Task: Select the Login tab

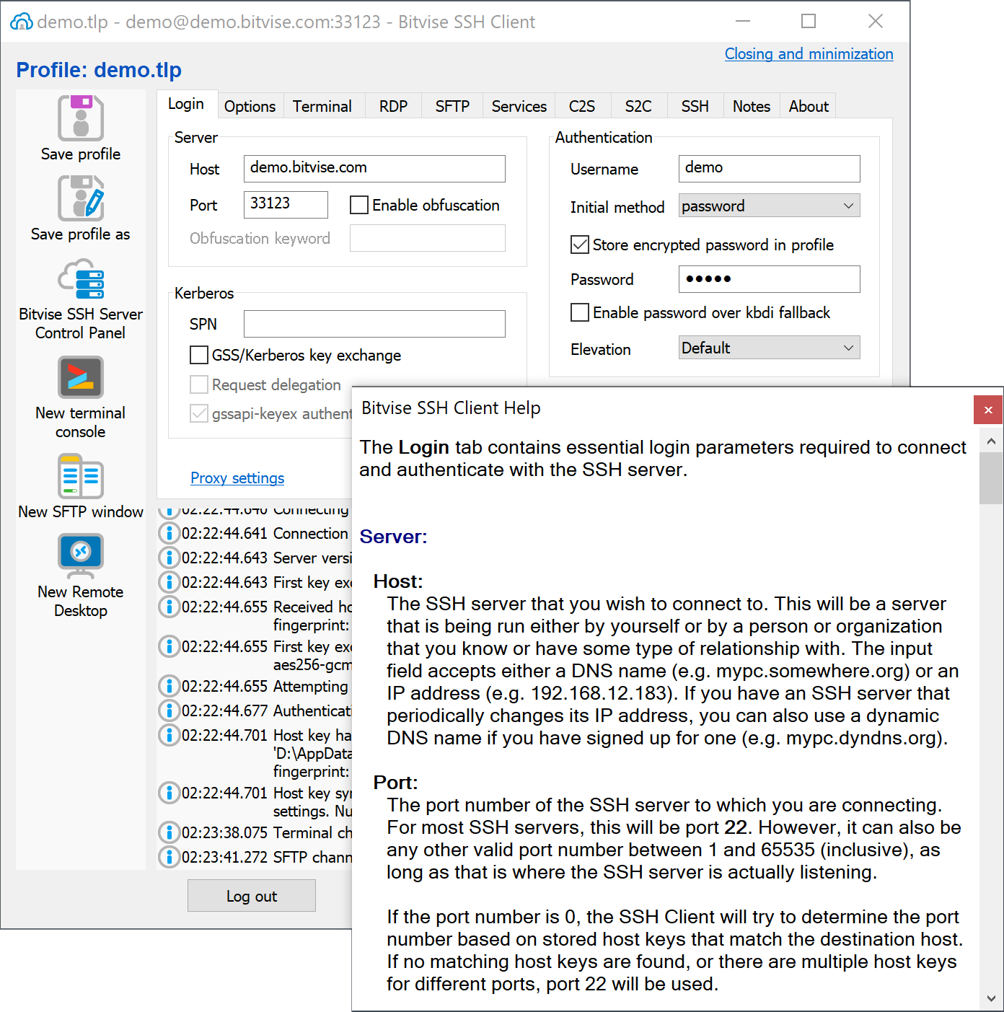Action: point(186,104)
